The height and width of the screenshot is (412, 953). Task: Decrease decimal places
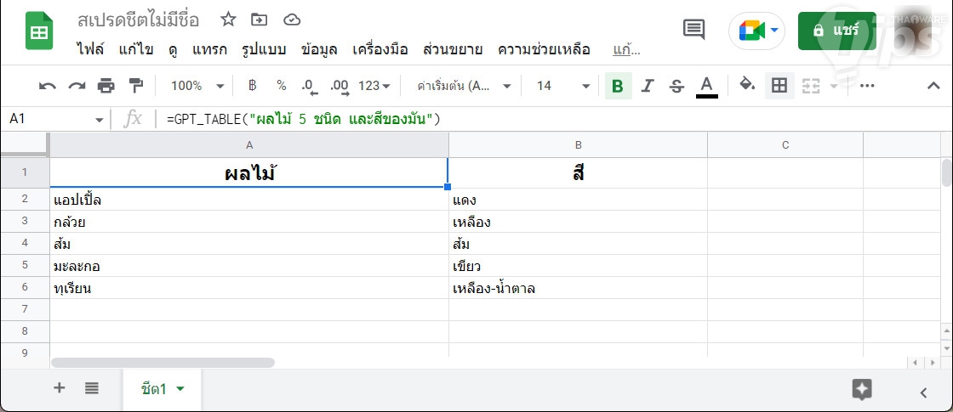[310, 86]
